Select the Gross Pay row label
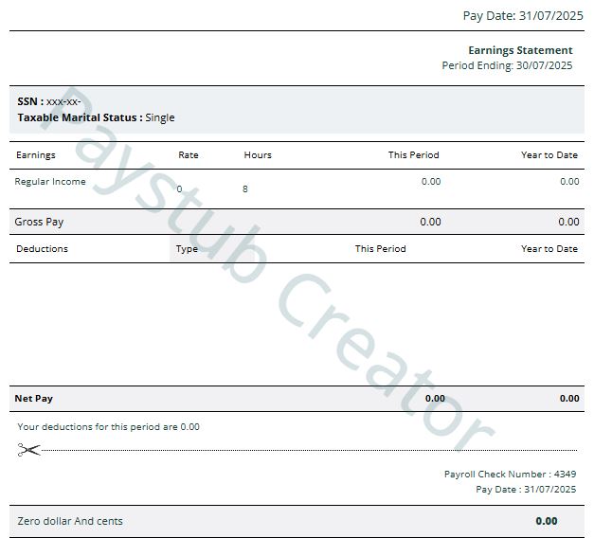The image size is (594, 556). tap(40, 222)
